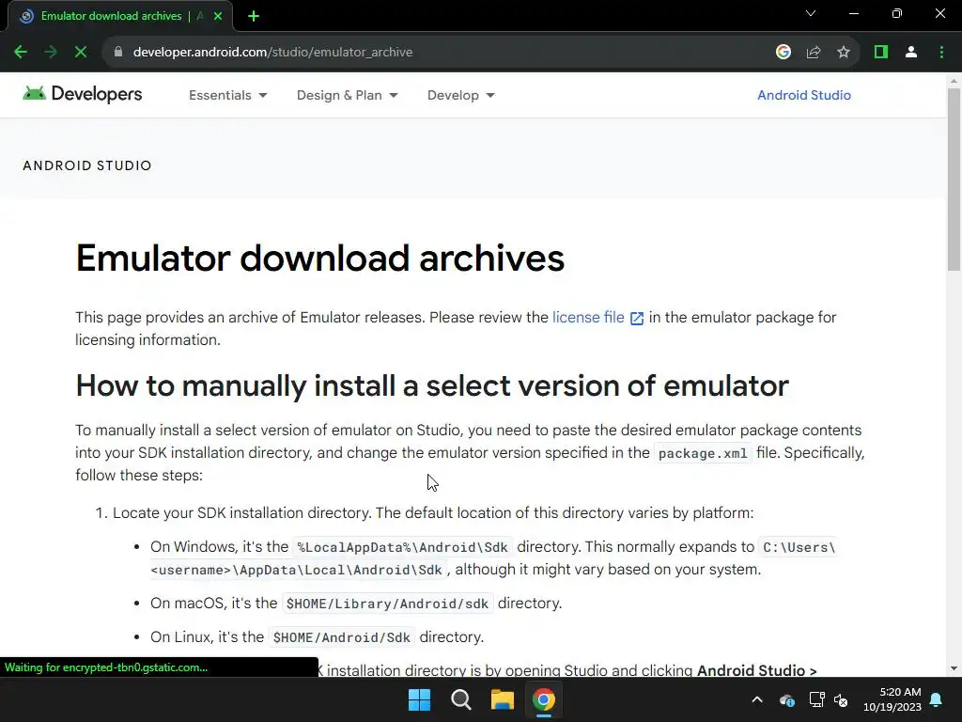Expand the Essentials menu

227,95
